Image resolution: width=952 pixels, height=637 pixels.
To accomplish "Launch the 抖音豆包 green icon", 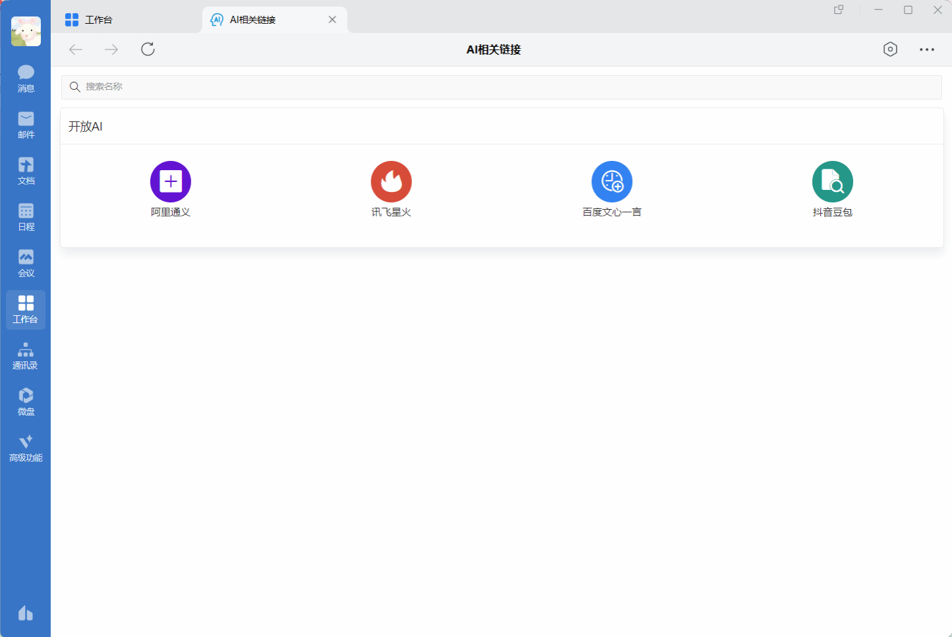I will point(833,181).
